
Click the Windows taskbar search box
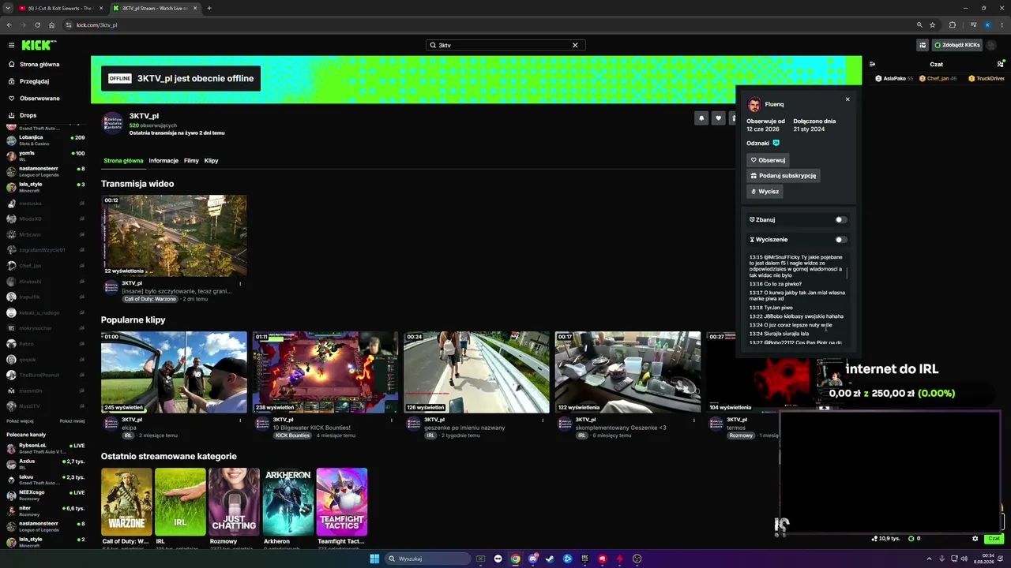(x=427, y=559)
